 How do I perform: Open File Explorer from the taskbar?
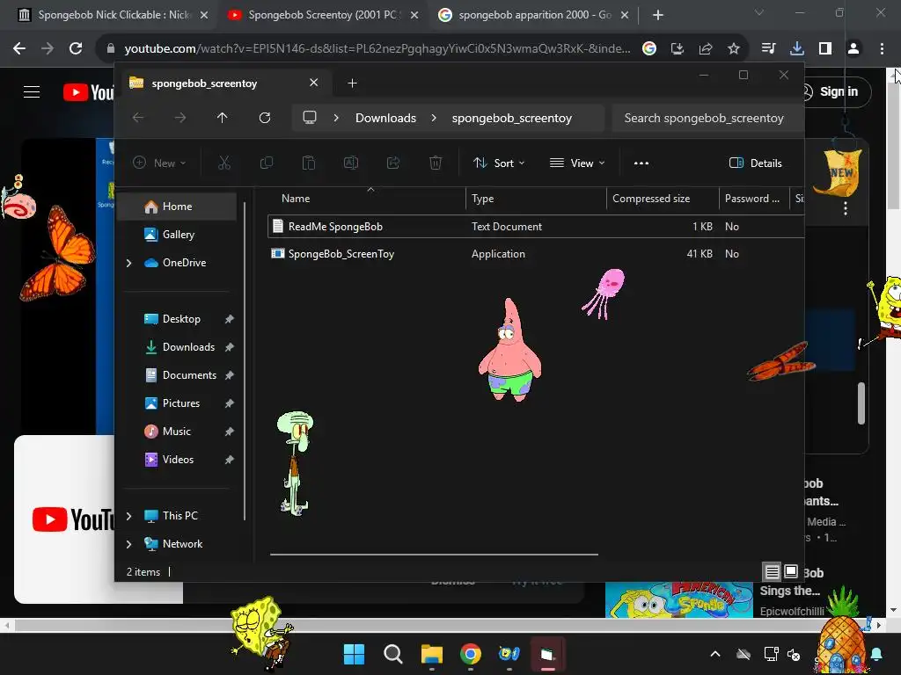(x=431, y=654)
